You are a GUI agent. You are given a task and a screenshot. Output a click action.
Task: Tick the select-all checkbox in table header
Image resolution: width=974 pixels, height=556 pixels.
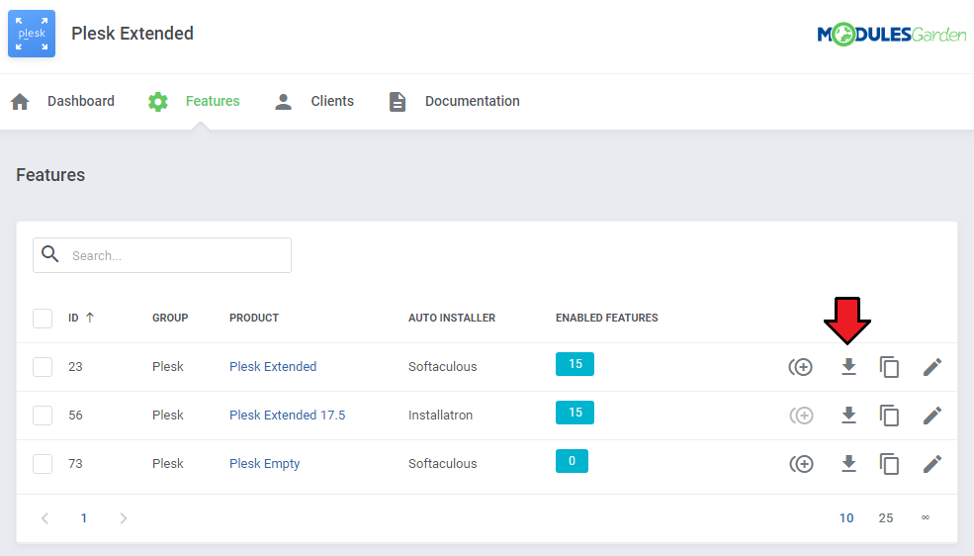pos(43,319)
